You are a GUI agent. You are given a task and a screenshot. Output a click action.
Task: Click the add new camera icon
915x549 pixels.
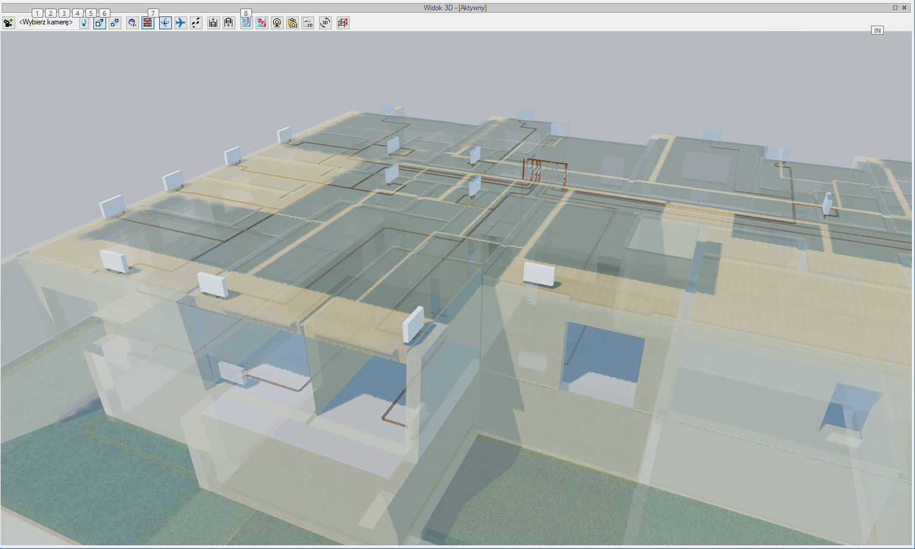click(8, 23)
